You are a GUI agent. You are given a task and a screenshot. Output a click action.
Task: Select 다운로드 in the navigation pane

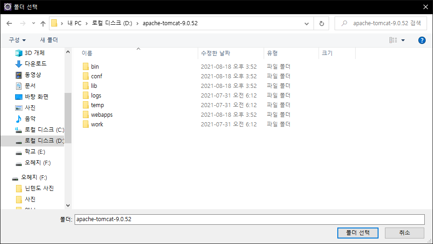pyautogui.click(x=36, y=64)
